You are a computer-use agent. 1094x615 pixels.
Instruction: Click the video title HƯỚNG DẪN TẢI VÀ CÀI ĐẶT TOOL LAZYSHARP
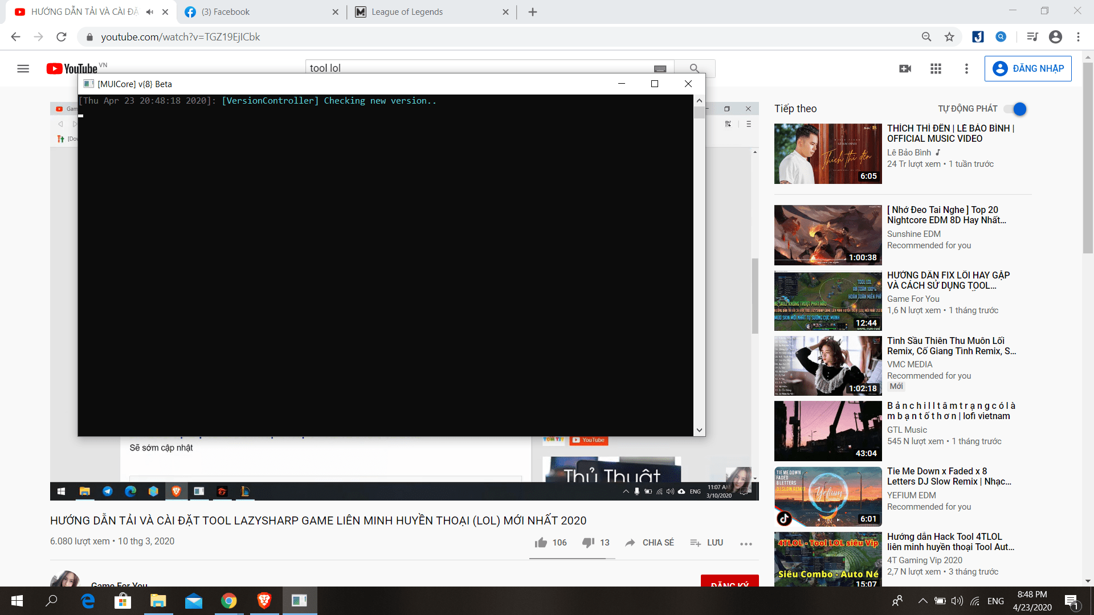pos(318,520)
